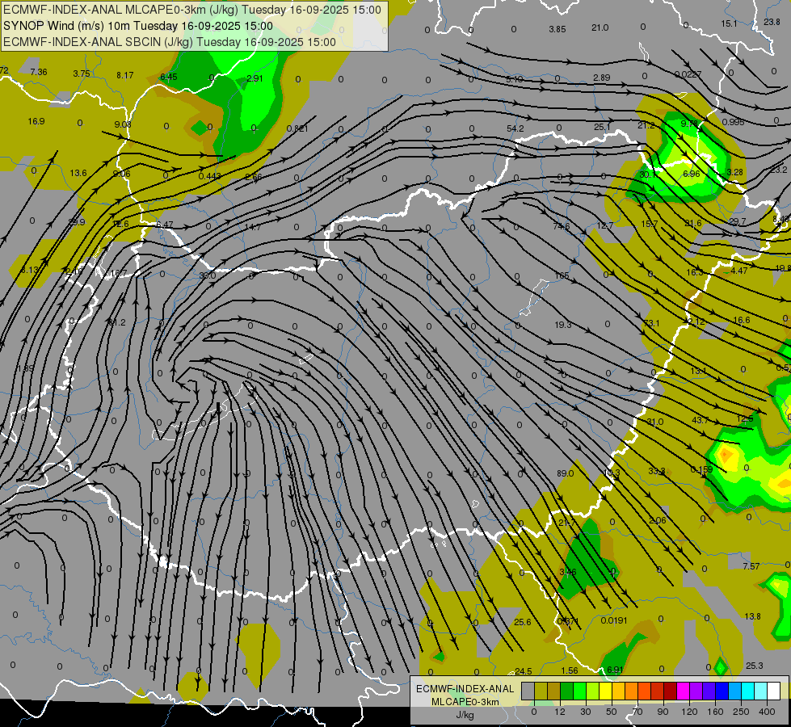The height and width of the screenshot is (727, 791).
Task: Click the map value '23.8'
Action: (772, 22)
